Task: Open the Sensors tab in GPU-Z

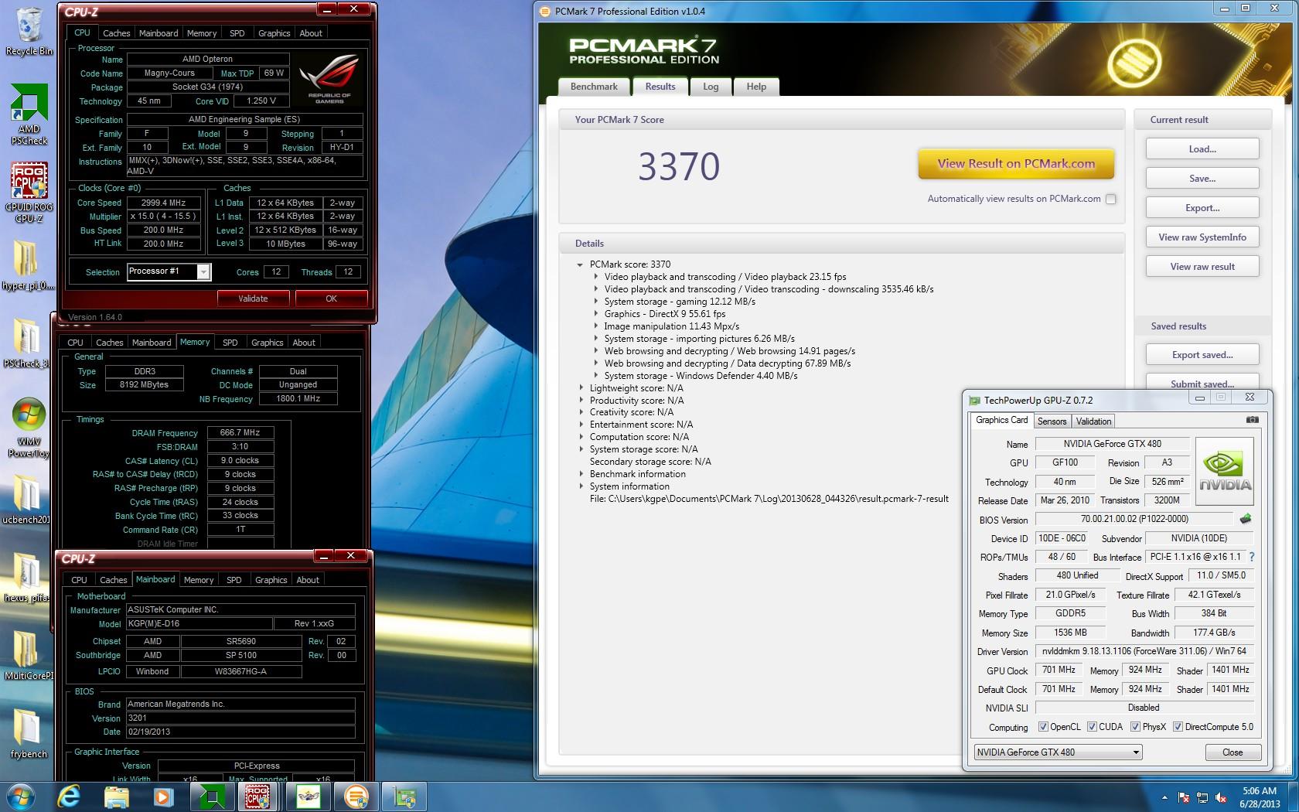Action: pyautogui.click(x=1052, y=421)
